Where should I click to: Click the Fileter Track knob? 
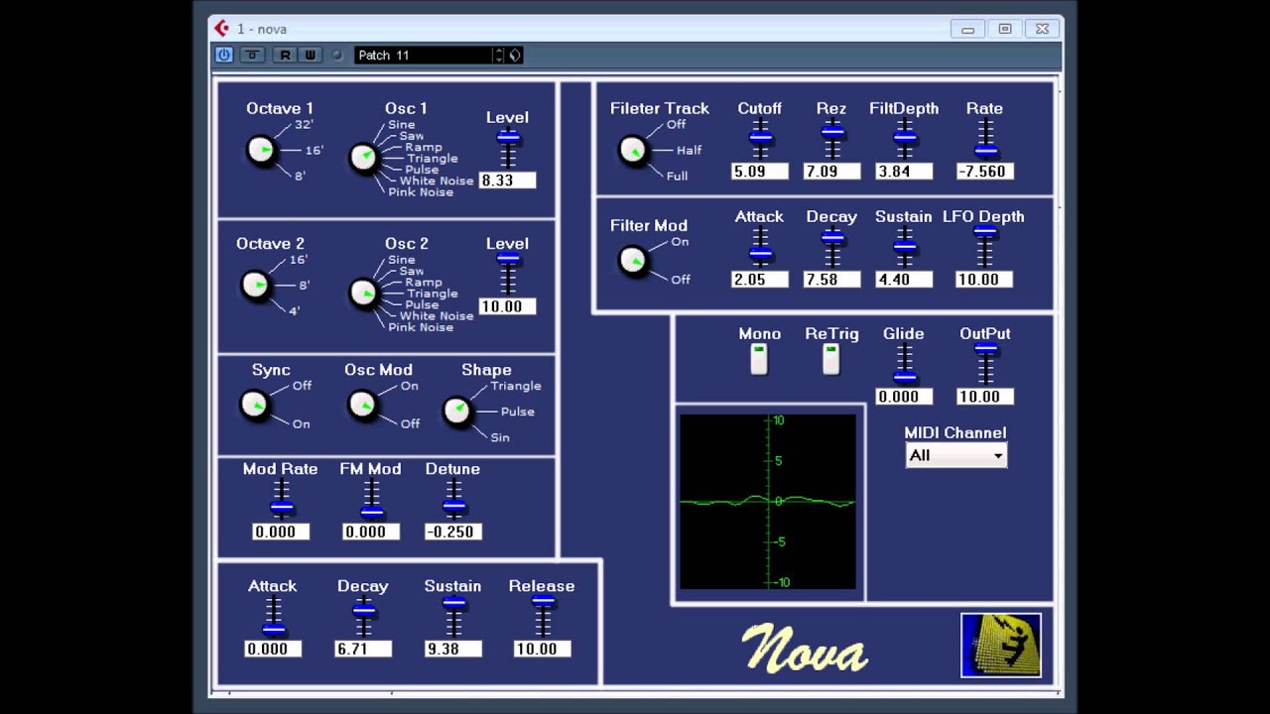click(633, 151)
